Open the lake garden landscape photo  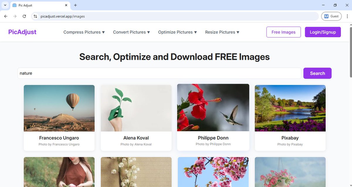coord(290,108)
